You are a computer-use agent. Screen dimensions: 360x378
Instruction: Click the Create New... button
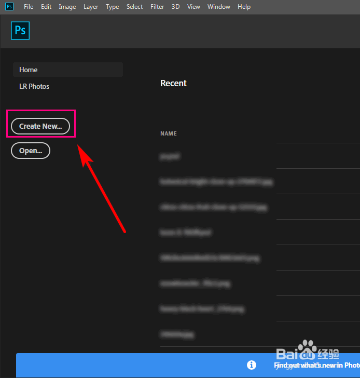click(x=40, y=126)
